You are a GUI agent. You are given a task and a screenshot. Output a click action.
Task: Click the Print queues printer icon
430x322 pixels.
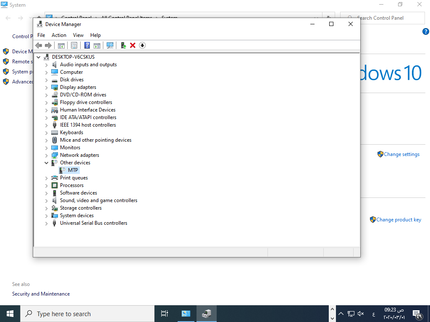pos(55,178)
